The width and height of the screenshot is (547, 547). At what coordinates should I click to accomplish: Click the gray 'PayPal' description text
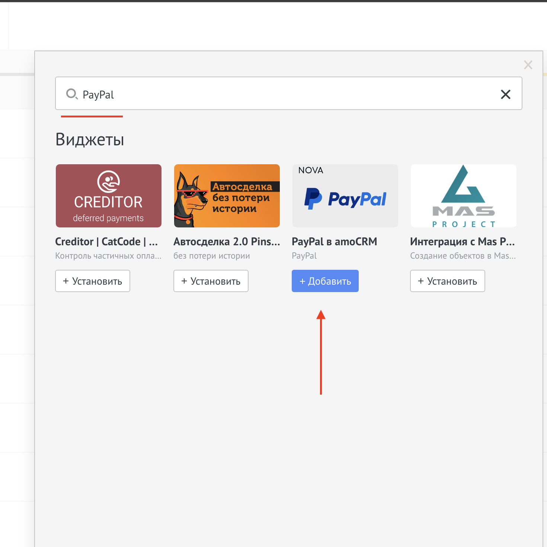click(304, 256)
